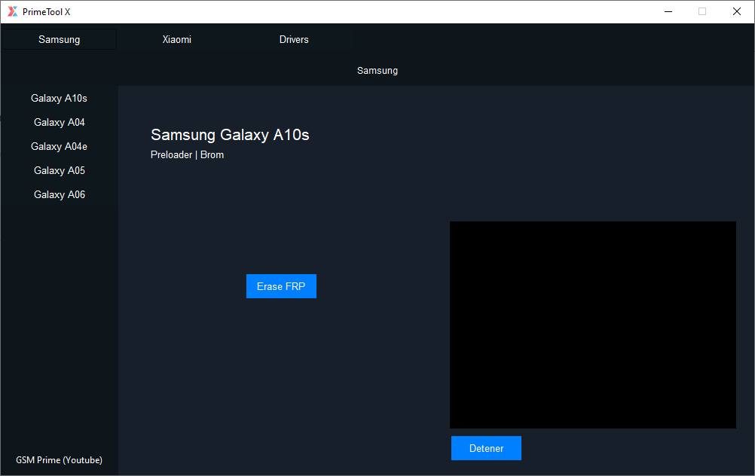Click the centered Samsung section label
Screen dimensions: 755x476
(x=377, y=71)
